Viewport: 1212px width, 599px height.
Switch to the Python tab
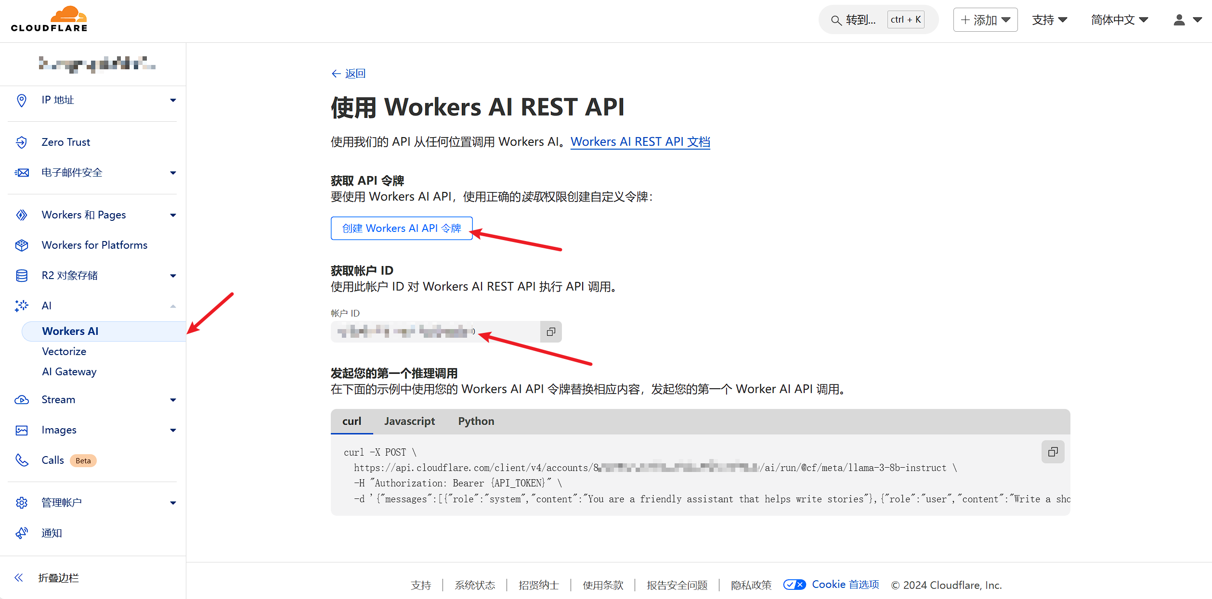coord(476,421)
